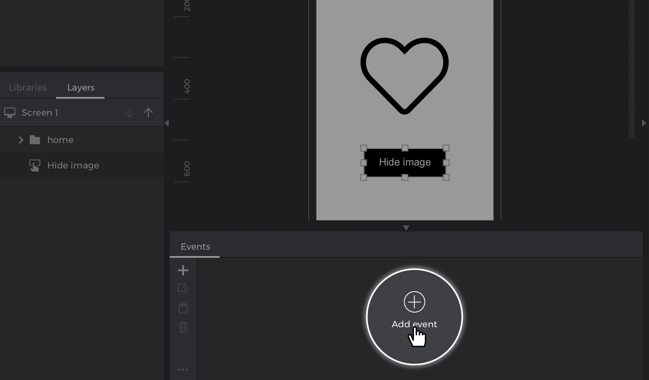Click the plus icon in Events sidebar
This screenshot has height=380, width=649.
point(183,270)
